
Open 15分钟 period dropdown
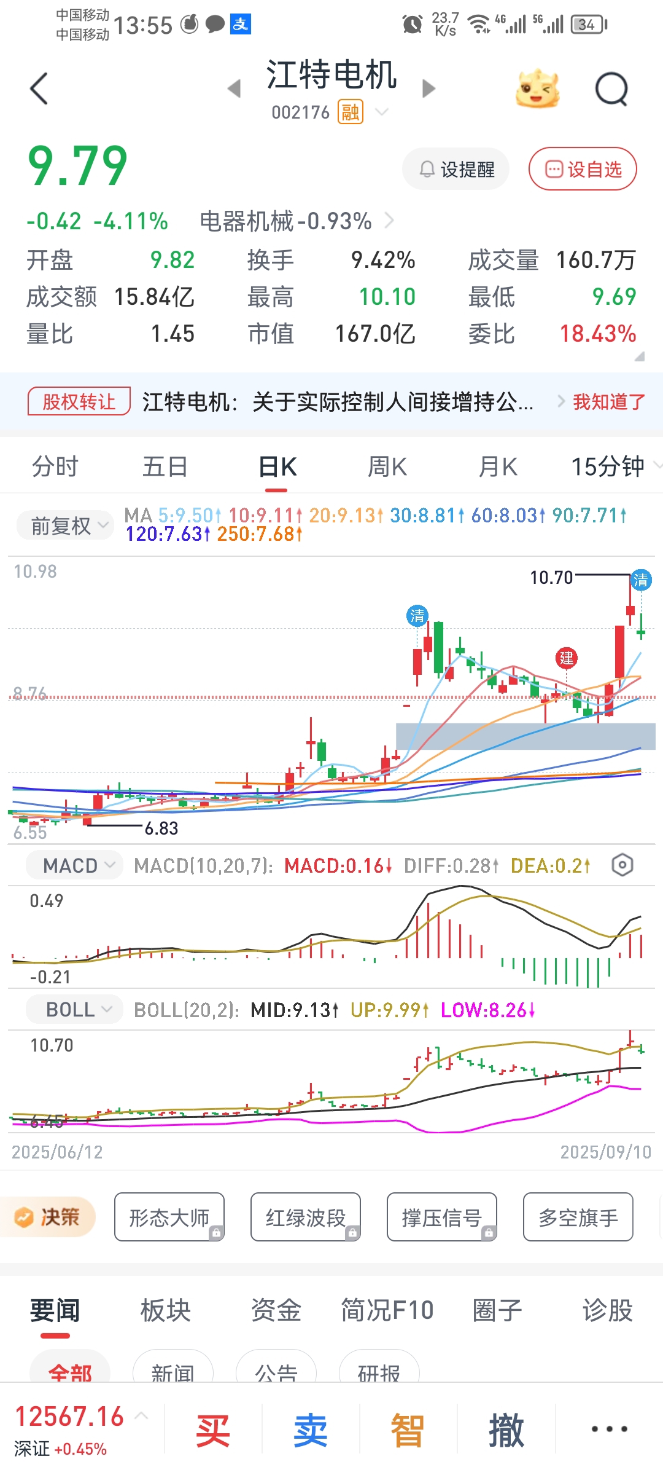coord(616,466)
